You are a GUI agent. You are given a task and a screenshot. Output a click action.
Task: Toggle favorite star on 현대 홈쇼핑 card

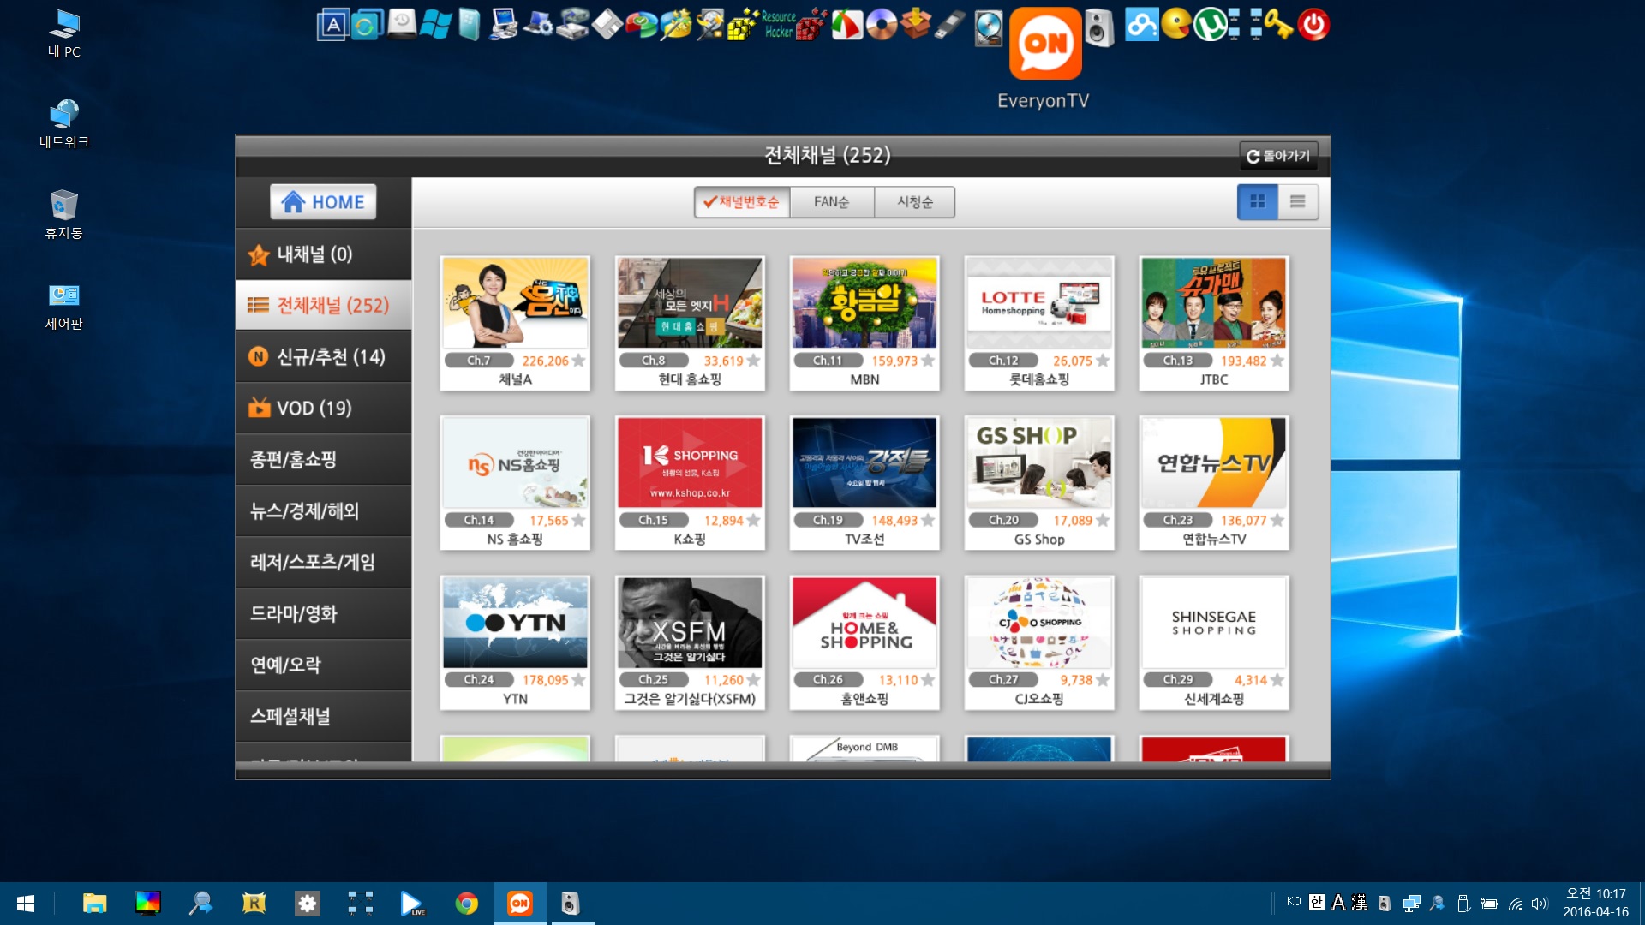pyautogui.click(x=754, y=361)
